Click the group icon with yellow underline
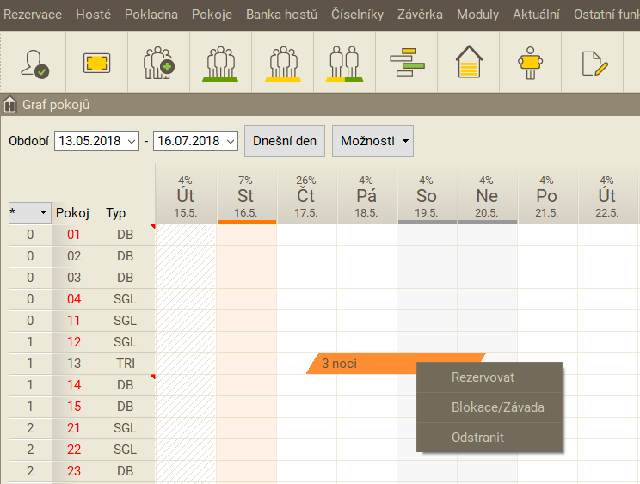 pyautogui.click(x=282, y=63)
